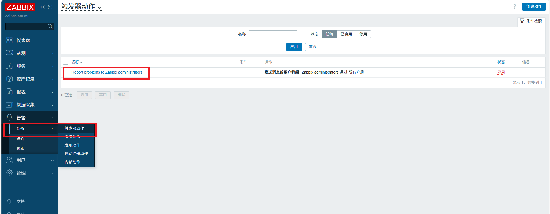Click the 重设 reset button

(313, 47)
